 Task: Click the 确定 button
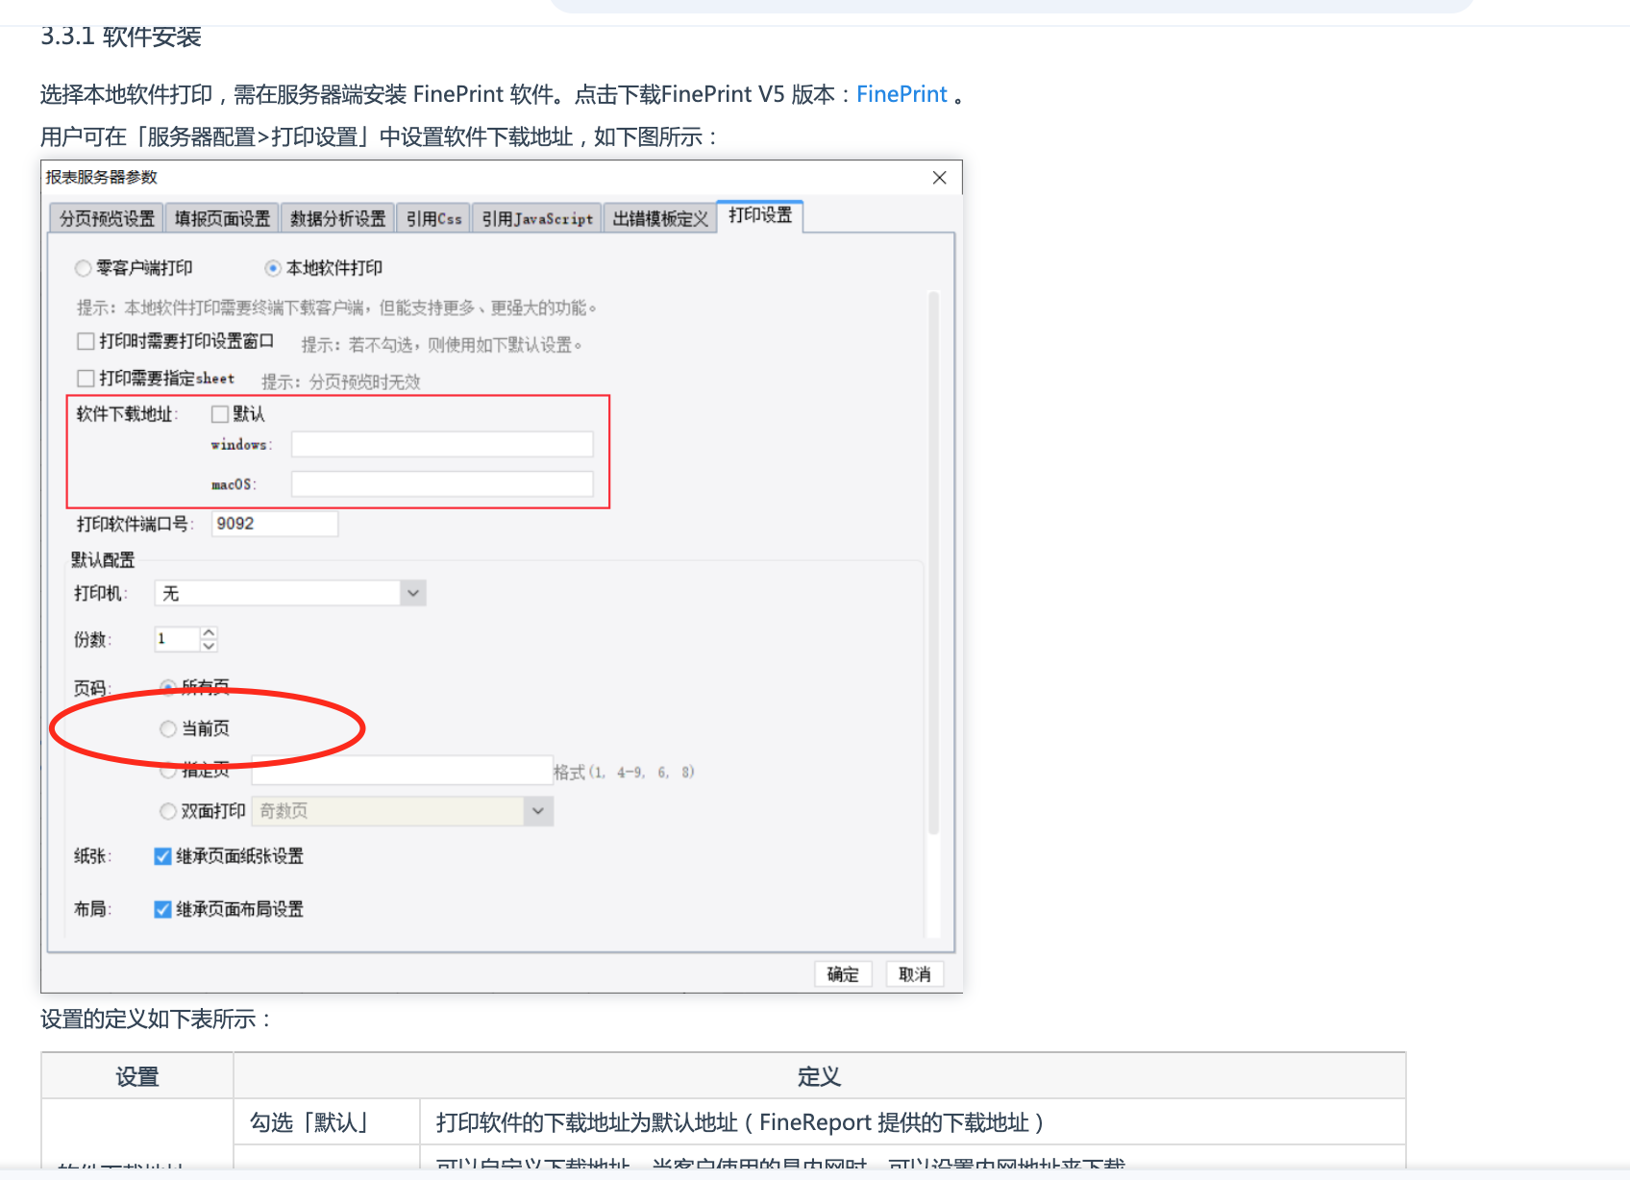843,974
